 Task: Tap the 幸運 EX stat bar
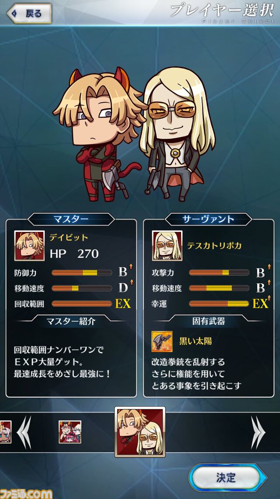[x=219, y=303]
